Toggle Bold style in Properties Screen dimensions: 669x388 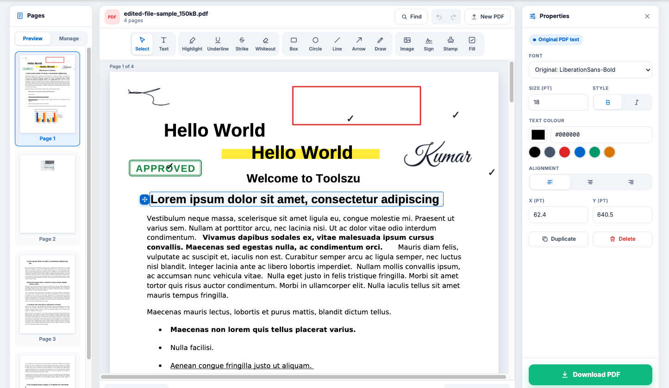[x=608, y=102]
